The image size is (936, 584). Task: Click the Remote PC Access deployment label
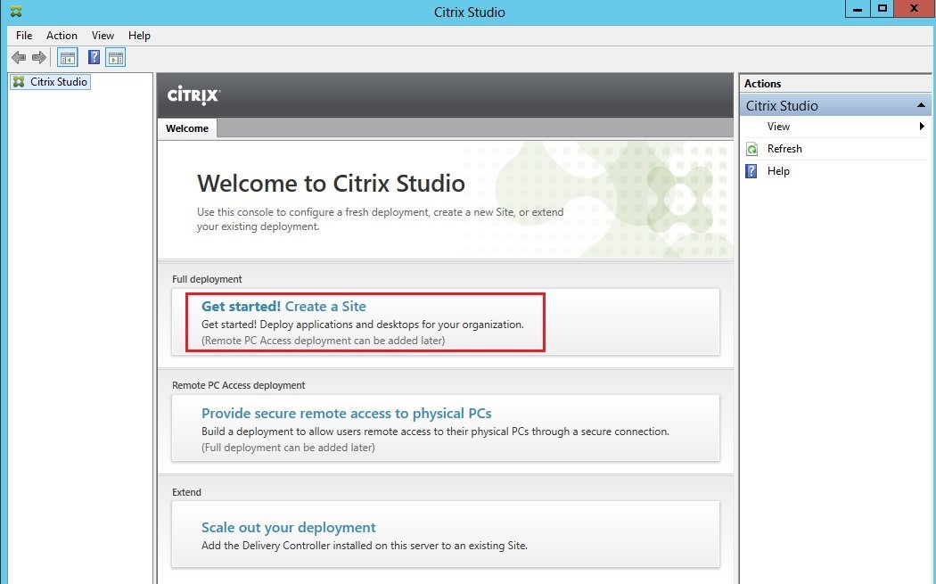(238, 385)
